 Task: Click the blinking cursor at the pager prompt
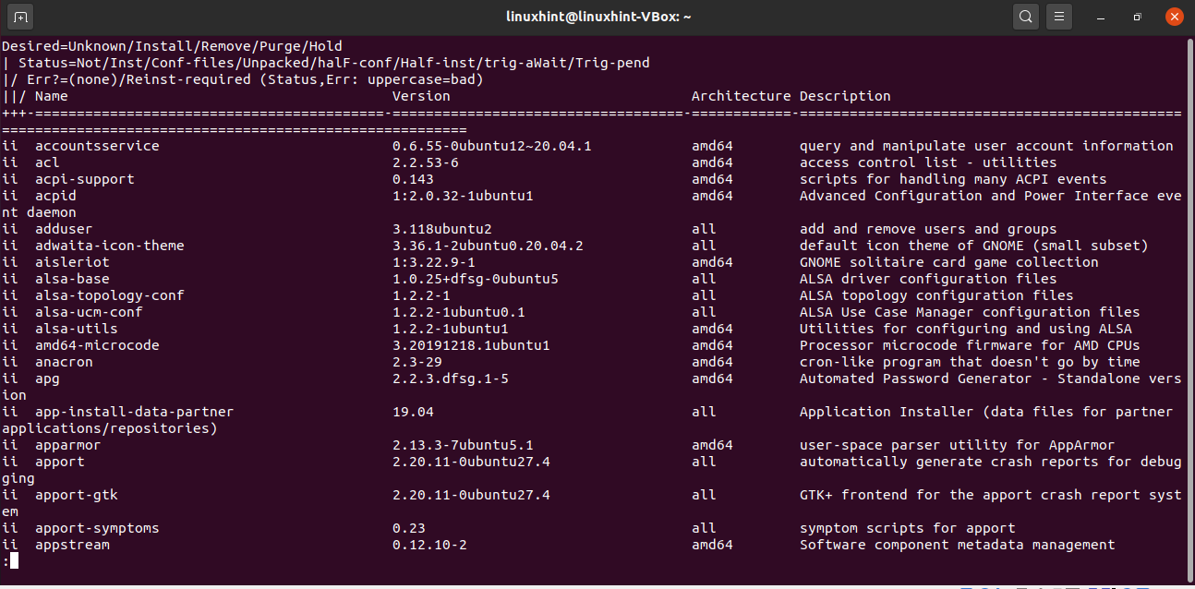(13, 560)
